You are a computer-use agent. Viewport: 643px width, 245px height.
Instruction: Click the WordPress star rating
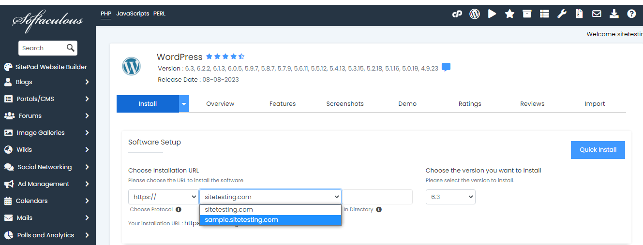[225, 57]
